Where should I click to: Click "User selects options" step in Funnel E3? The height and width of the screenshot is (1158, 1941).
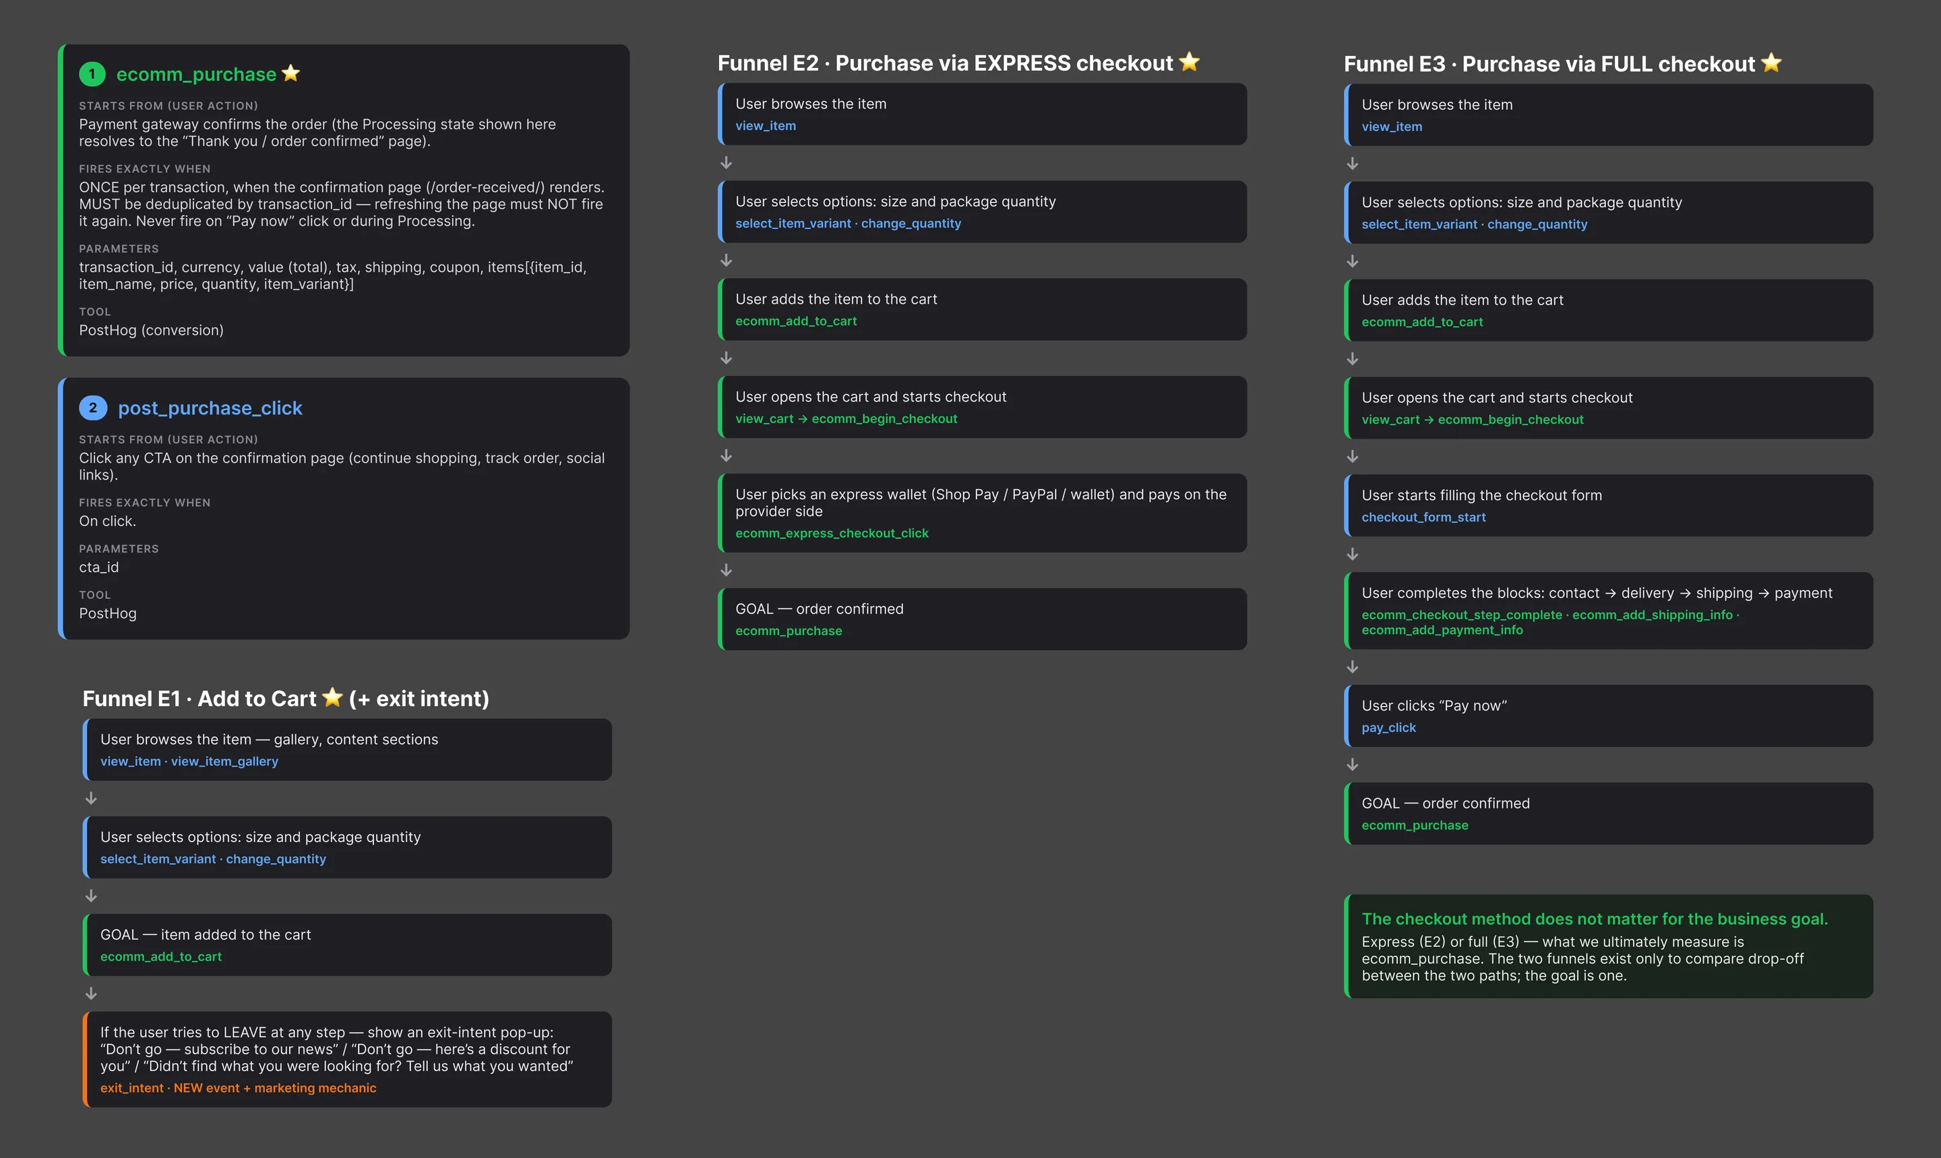[1522, 202]
